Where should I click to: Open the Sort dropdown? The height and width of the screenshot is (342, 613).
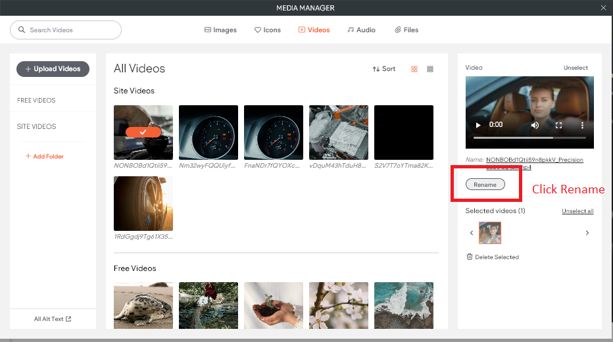click(x=384, y=69)
